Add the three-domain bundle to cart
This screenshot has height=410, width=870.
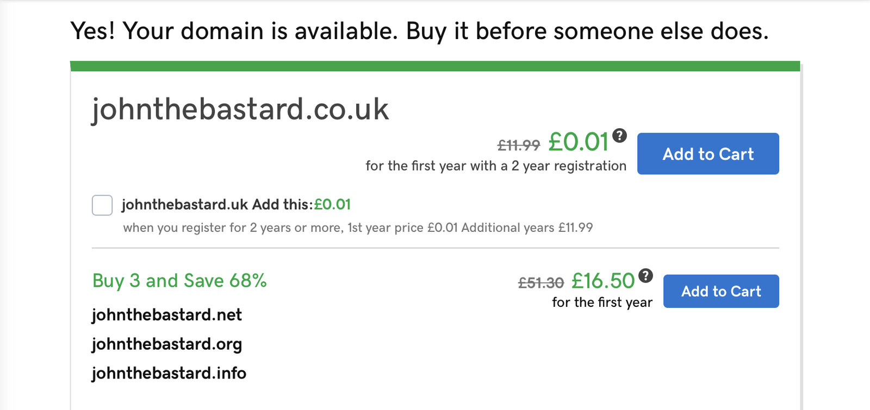tap(720, 291)
